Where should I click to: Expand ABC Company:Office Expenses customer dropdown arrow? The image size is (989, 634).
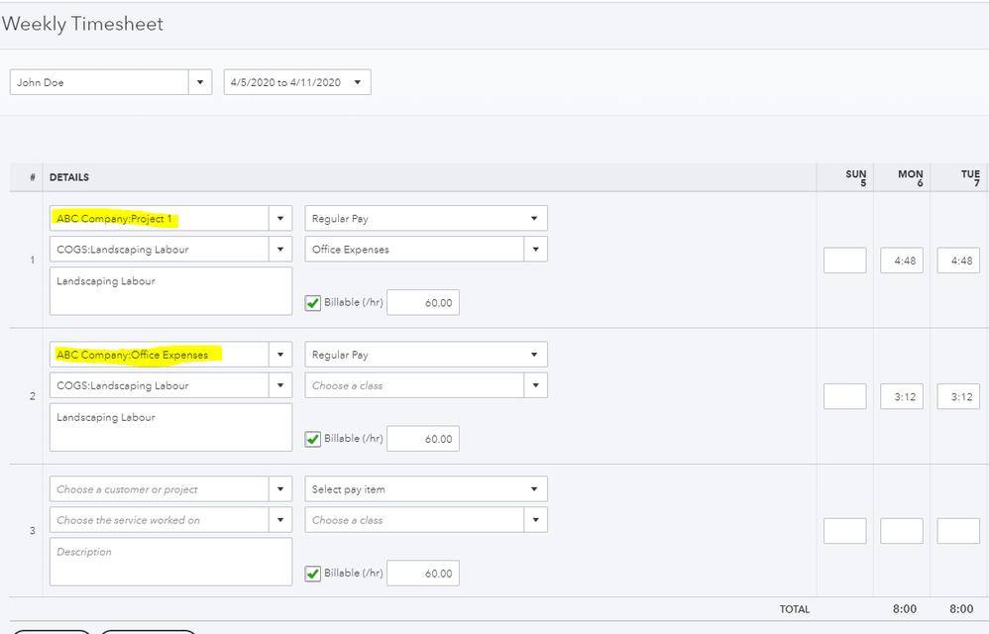click(280, 355)
